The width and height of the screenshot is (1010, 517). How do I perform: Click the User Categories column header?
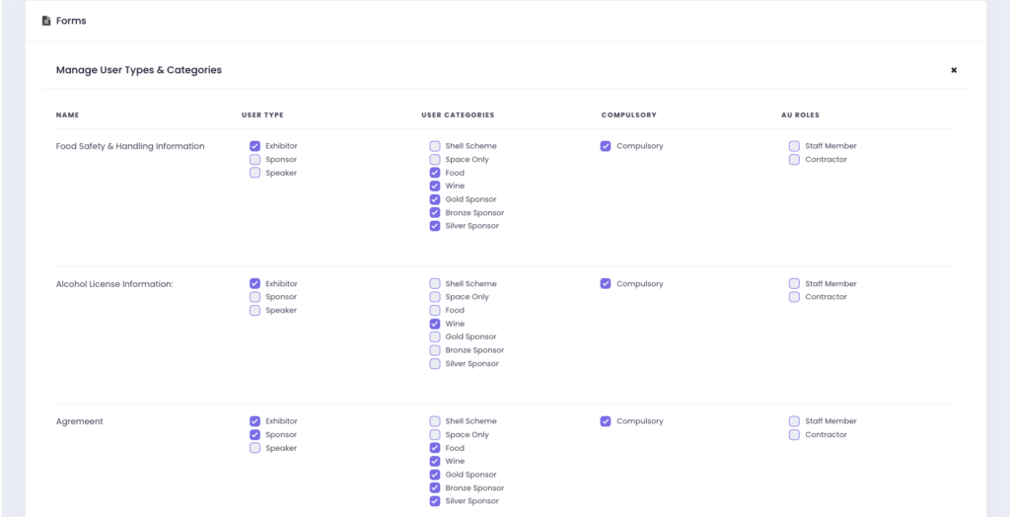[x=458, y=115]
